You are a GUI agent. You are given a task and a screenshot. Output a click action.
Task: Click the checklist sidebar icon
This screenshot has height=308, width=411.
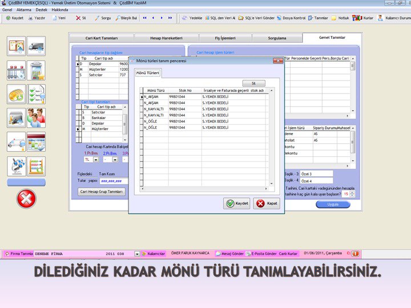[x=36, y=94]
